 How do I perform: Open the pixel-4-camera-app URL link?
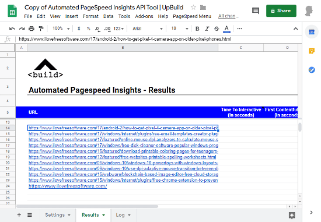tap(123, 128)
